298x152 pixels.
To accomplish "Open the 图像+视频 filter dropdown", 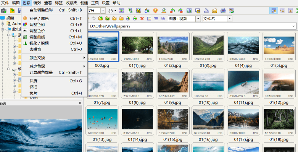I will click(198, 19).
